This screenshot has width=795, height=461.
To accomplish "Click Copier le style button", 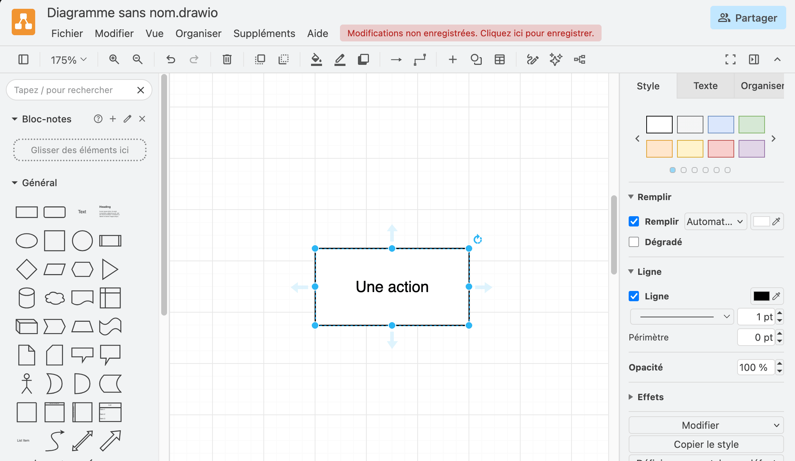I will [706, 444].
